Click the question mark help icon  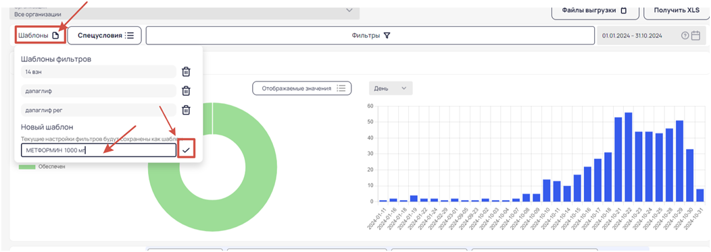pyautogui.click(x=685, y=36)
